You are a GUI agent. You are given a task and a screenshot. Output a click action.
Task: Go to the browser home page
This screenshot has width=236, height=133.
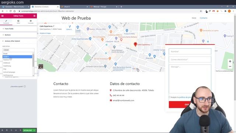14,11
